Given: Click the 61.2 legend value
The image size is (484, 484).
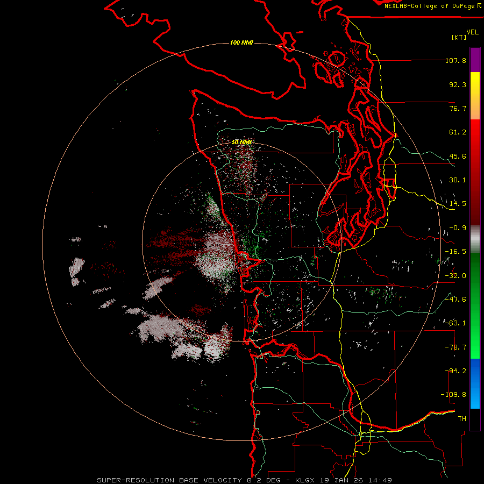Looking at the screenshot, I should point(458,132).
